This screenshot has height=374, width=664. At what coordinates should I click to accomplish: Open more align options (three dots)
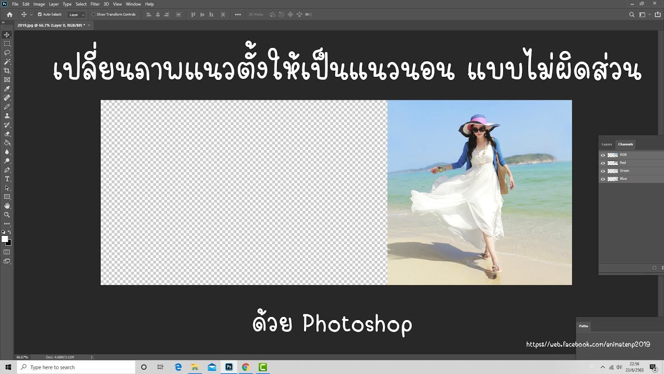(238, 15)
